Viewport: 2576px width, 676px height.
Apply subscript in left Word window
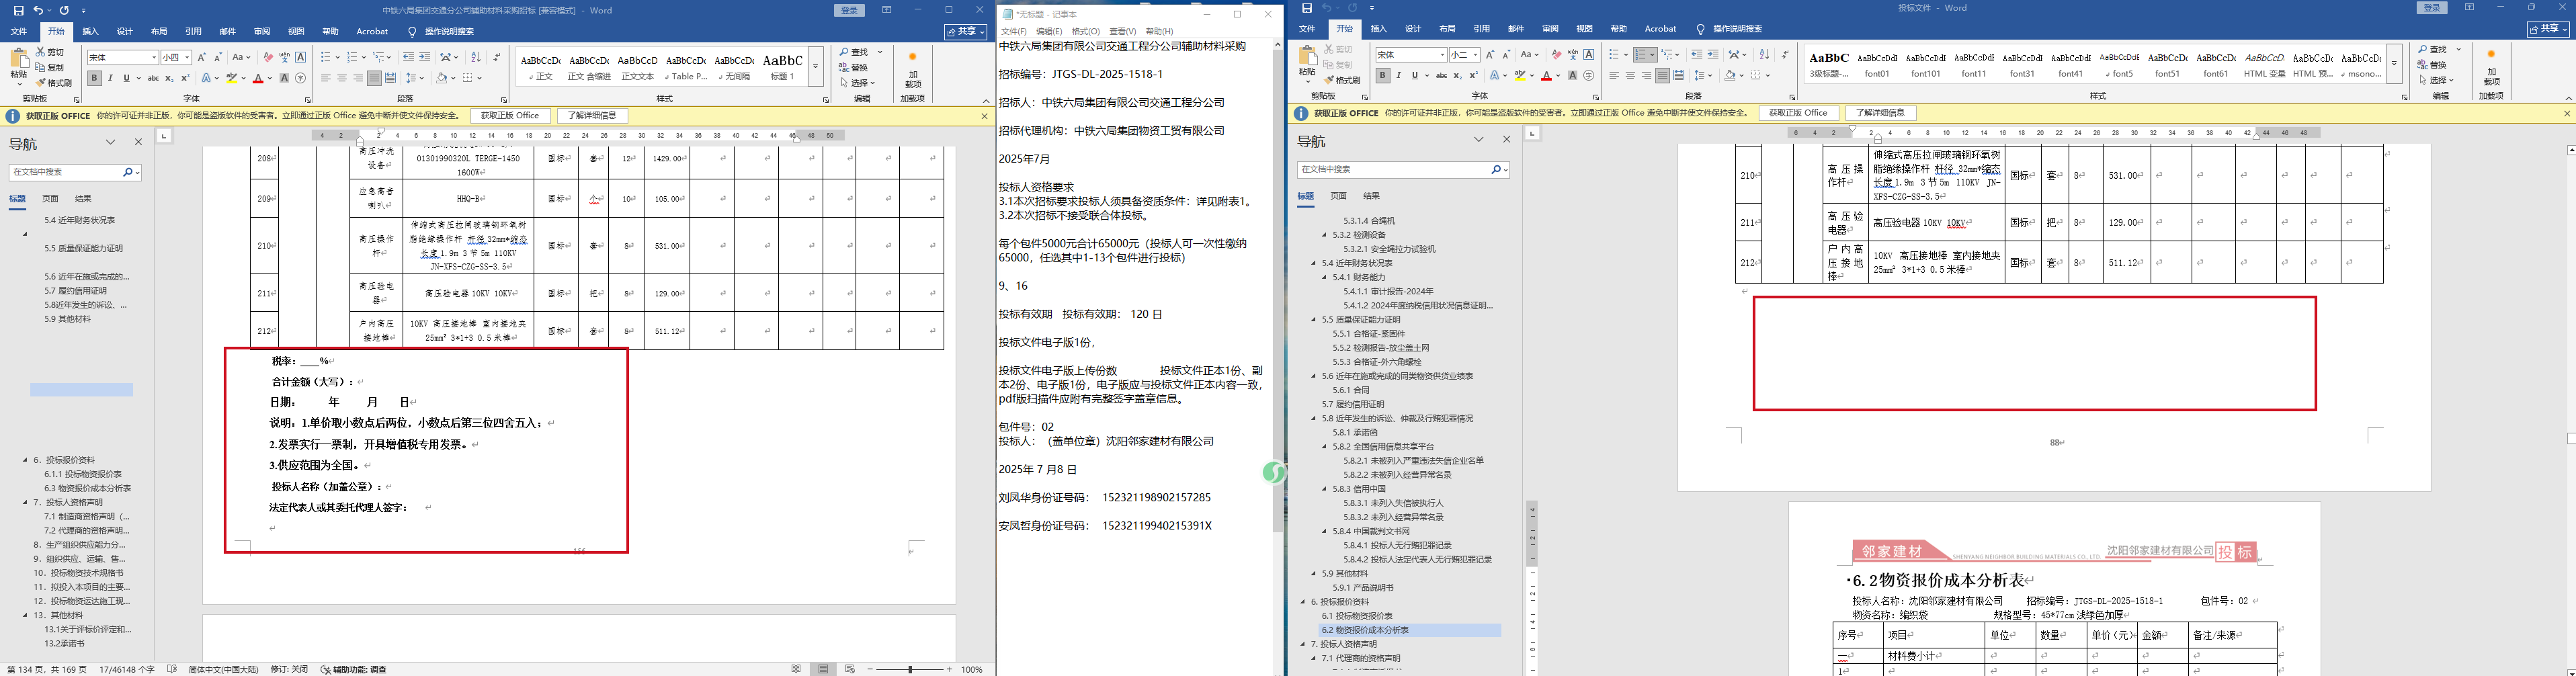[x=169, y=78]
